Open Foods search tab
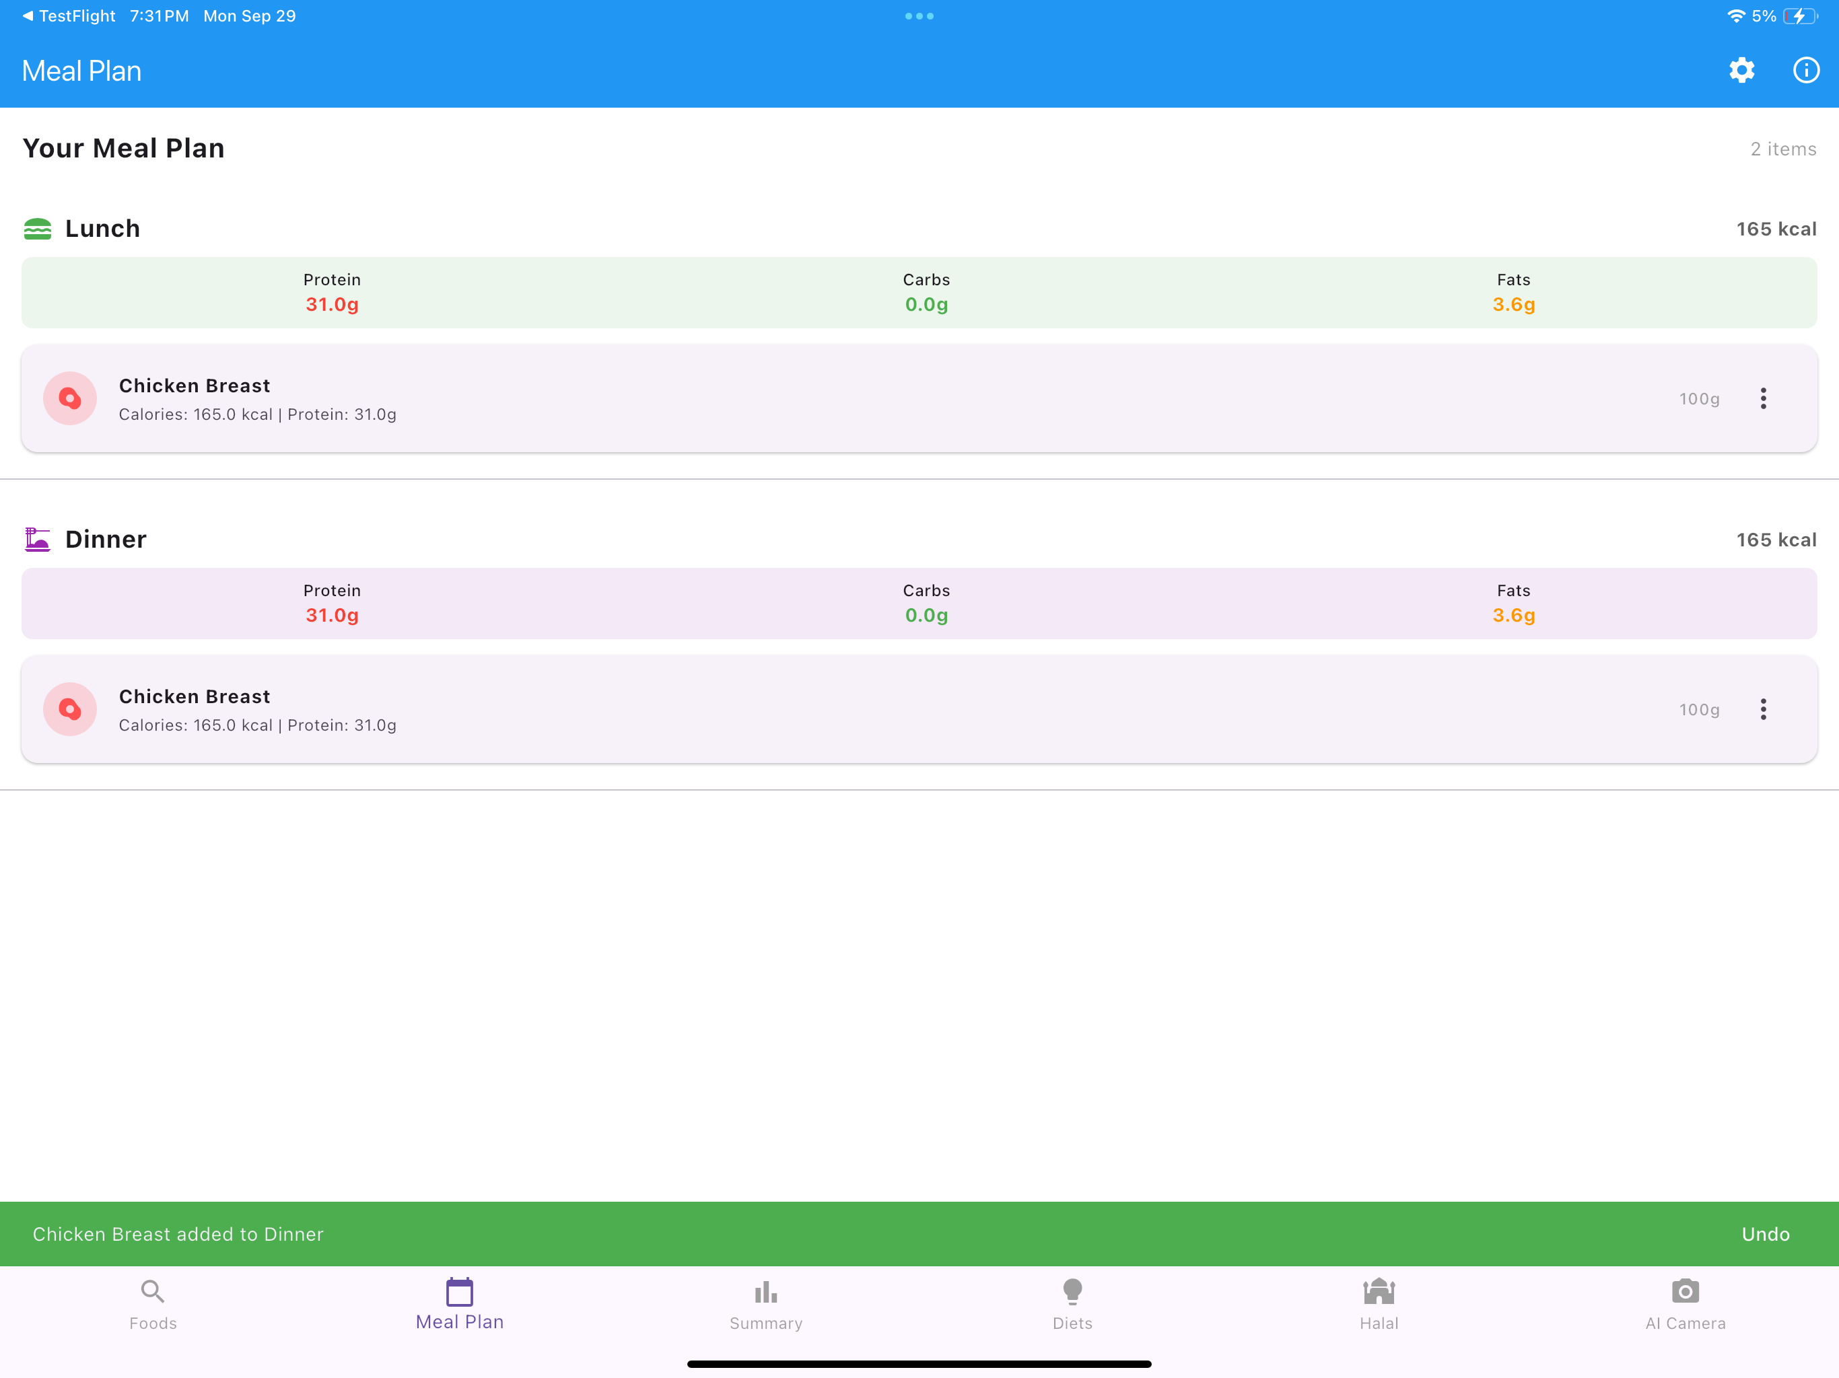The height and width of the screenshot is (1378, 1839). tap(153, 1305)
